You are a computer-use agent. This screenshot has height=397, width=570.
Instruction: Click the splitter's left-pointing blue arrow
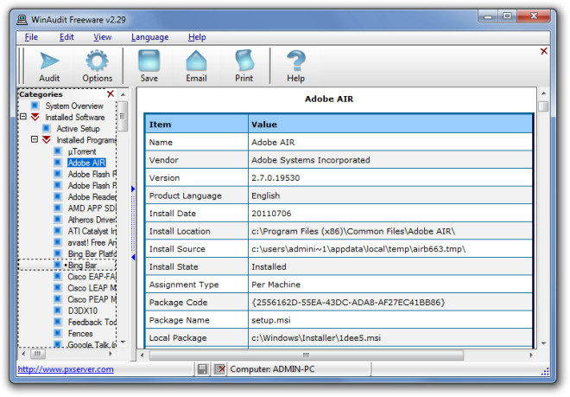[133, 257]
